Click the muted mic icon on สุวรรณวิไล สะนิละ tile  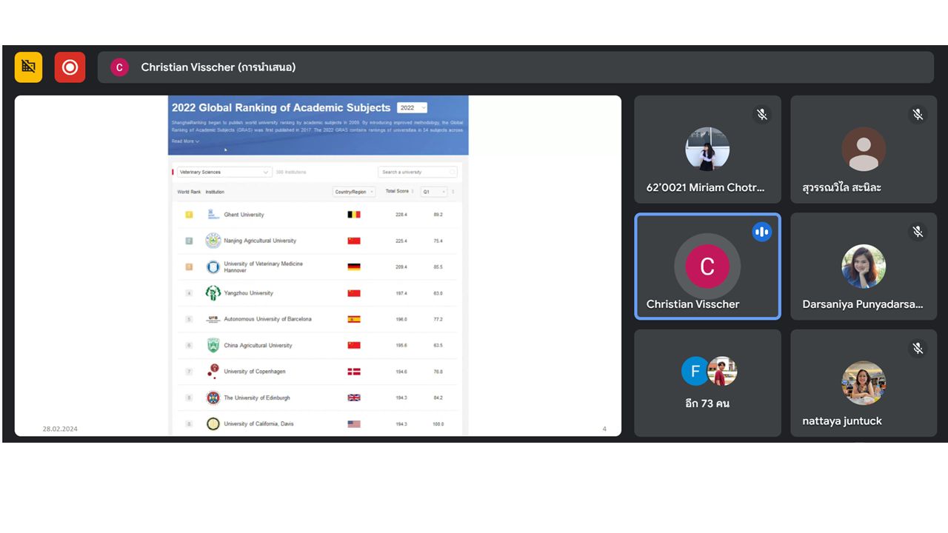point(918,115)
